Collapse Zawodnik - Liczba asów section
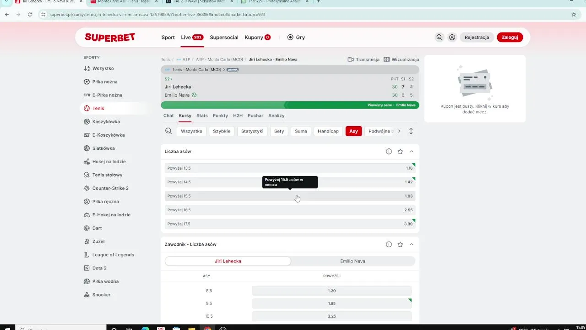The height and width of the screenshot is (330, 586). coord(412,244)
